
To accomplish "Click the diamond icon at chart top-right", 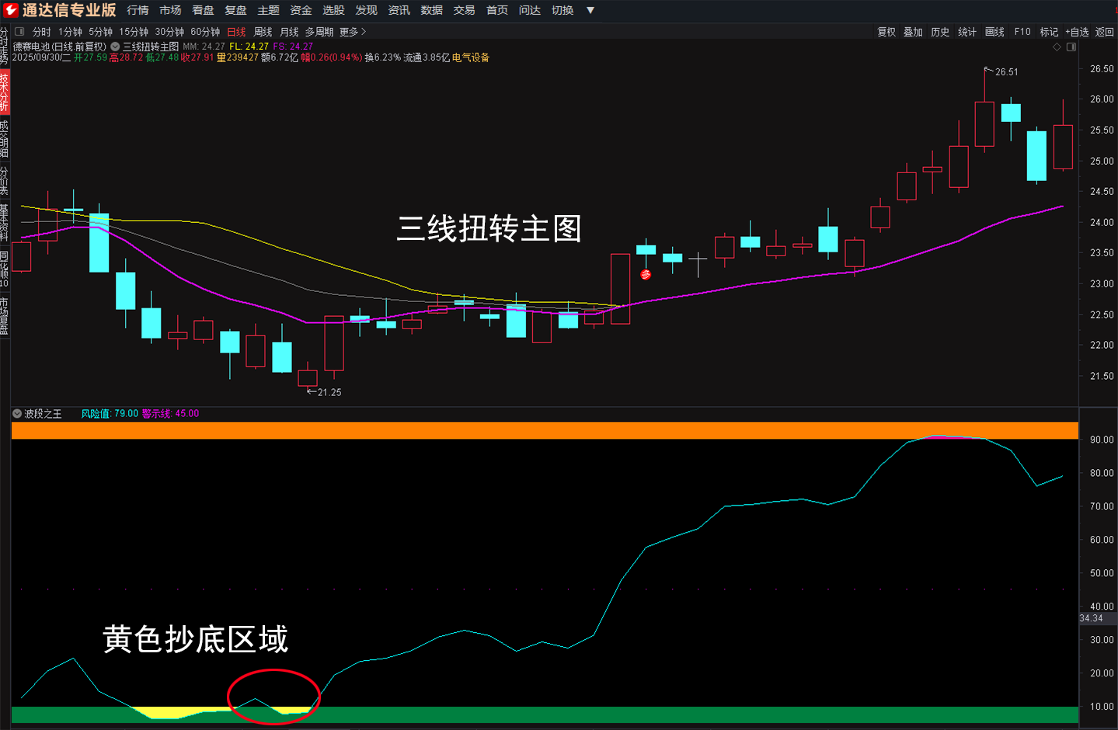I will (1057, 47).
